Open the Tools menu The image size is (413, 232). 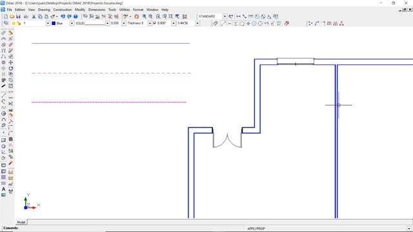[x=112, y=10]
